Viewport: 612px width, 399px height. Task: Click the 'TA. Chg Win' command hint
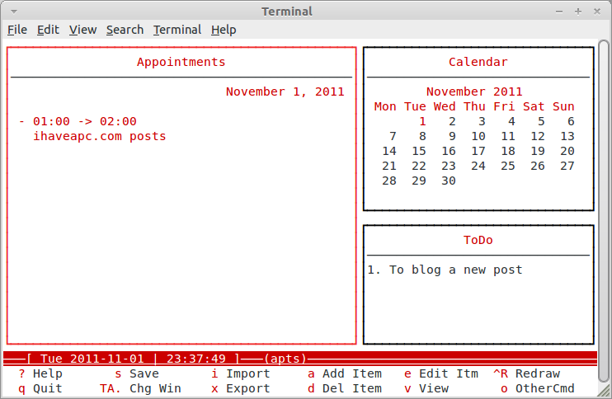tap(140, 388)
